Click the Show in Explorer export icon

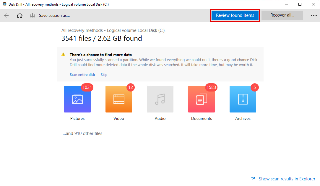(252, 179)
